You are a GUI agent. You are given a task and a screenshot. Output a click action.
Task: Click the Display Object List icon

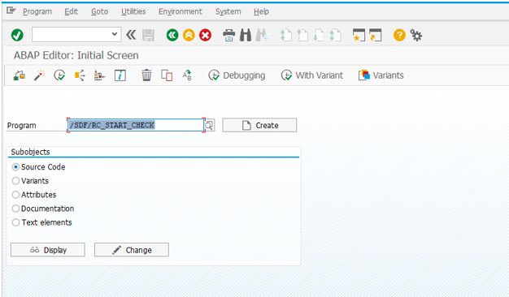pyautogui.click(x=100, y=75)
